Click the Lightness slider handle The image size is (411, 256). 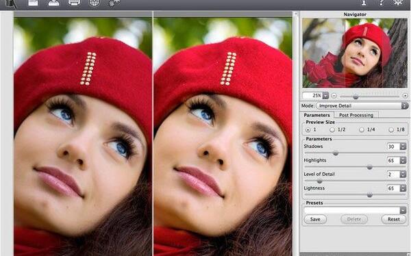[370, 194]
